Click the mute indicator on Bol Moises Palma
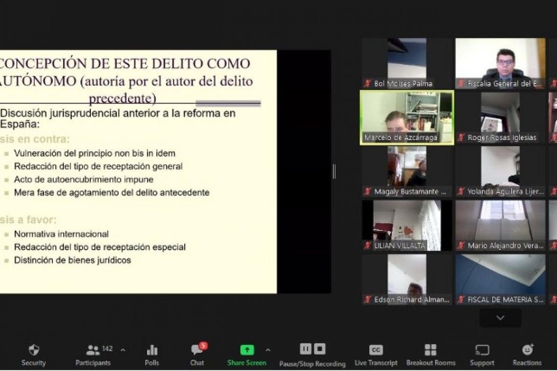 [x=367, y=83]
